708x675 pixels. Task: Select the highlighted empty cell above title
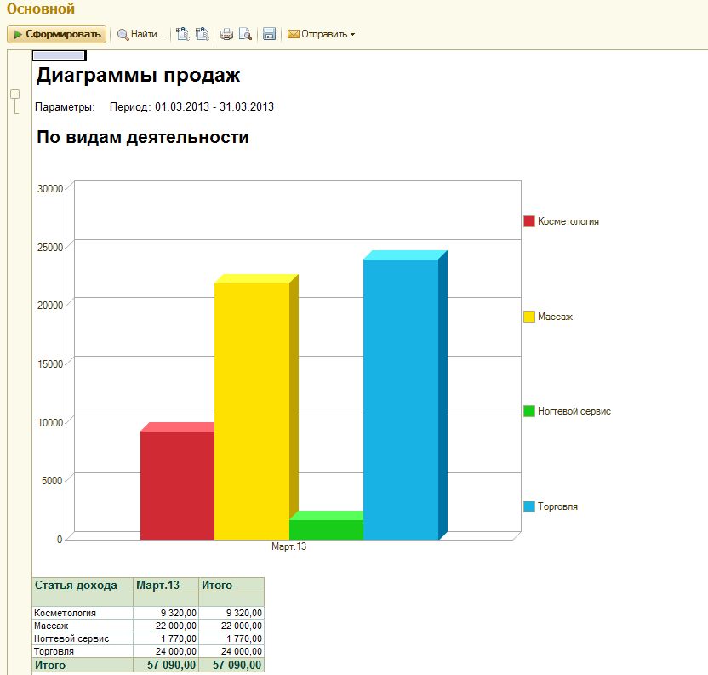point(60,55)
